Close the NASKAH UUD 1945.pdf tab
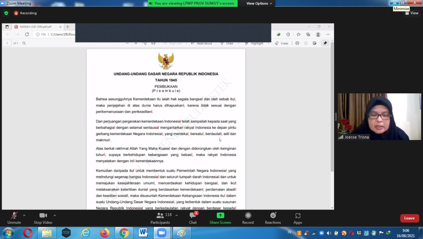Viewport: 423px width, 239px height. (60, 27)
